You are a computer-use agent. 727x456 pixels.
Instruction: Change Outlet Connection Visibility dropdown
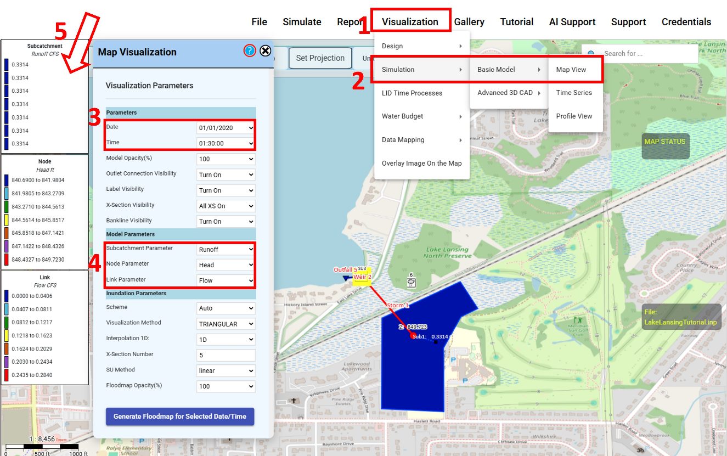pos(226,174)
